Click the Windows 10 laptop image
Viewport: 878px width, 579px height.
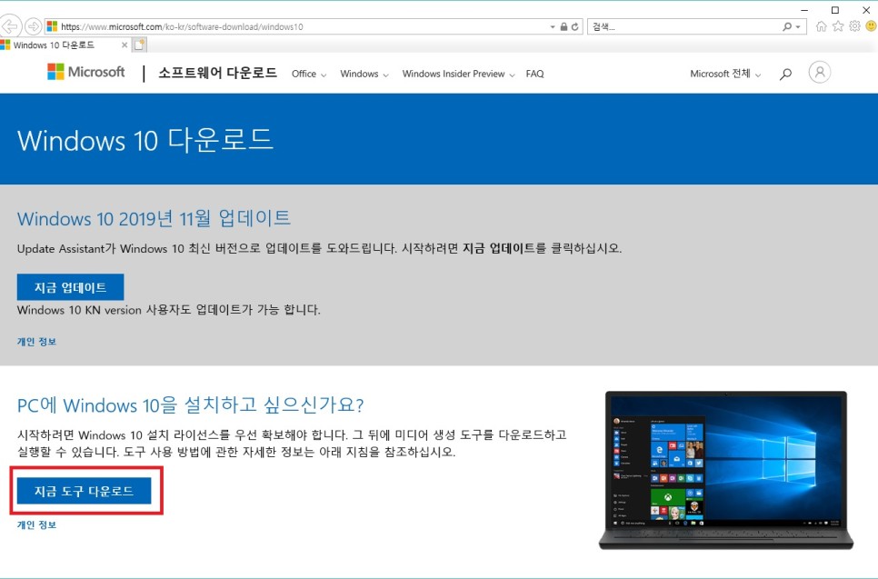point(726,470)
